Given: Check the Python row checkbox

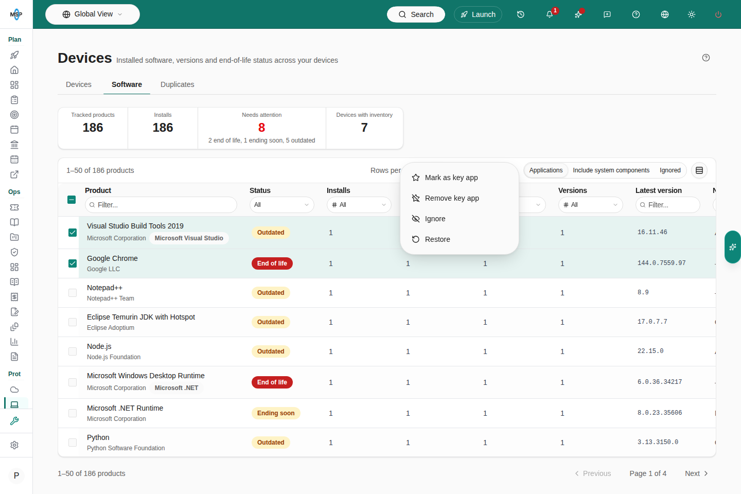Looking at the screenshot, I should coord(73,443).
